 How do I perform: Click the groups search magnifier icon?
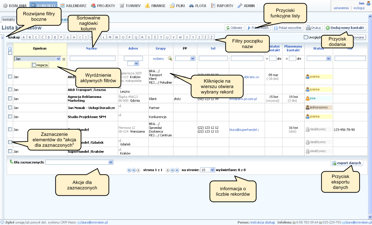click(x=170, y=58)
